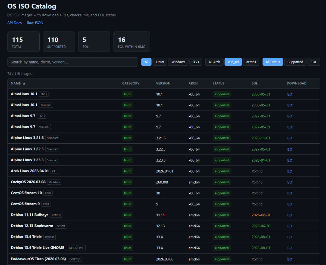The width and height of the screenshot is (326, 265).
Task: Click the 260308 version value
Action: 162,182
